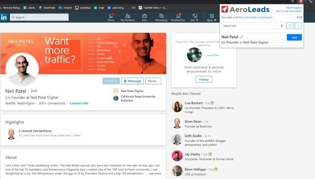
Task: Open Jay Shetty's profile
Action: coord(192,154)
